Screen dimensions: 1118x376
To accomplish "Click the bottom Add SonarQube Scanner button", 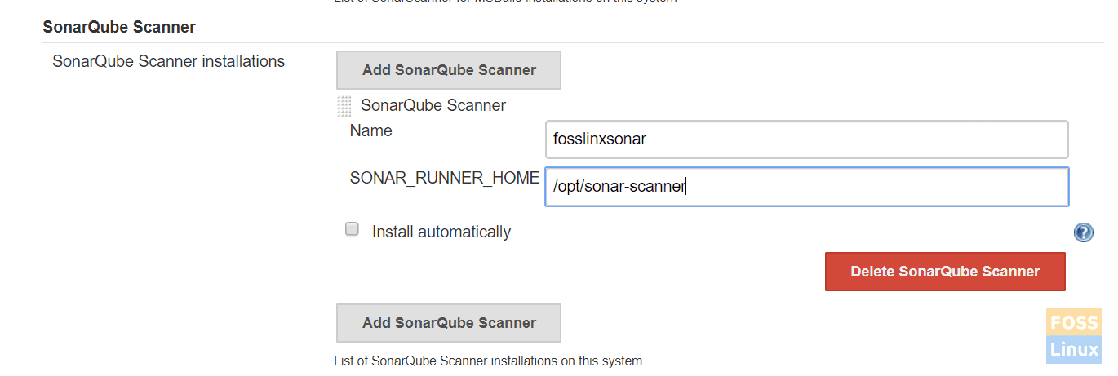I will (449, 323).
